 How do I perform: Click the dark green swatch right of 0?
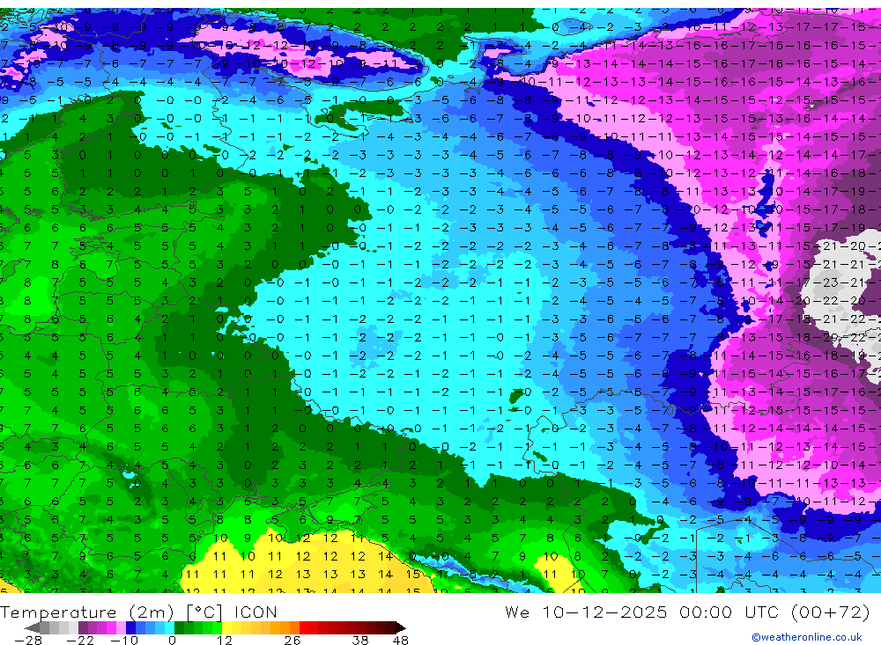coord(179,628)
